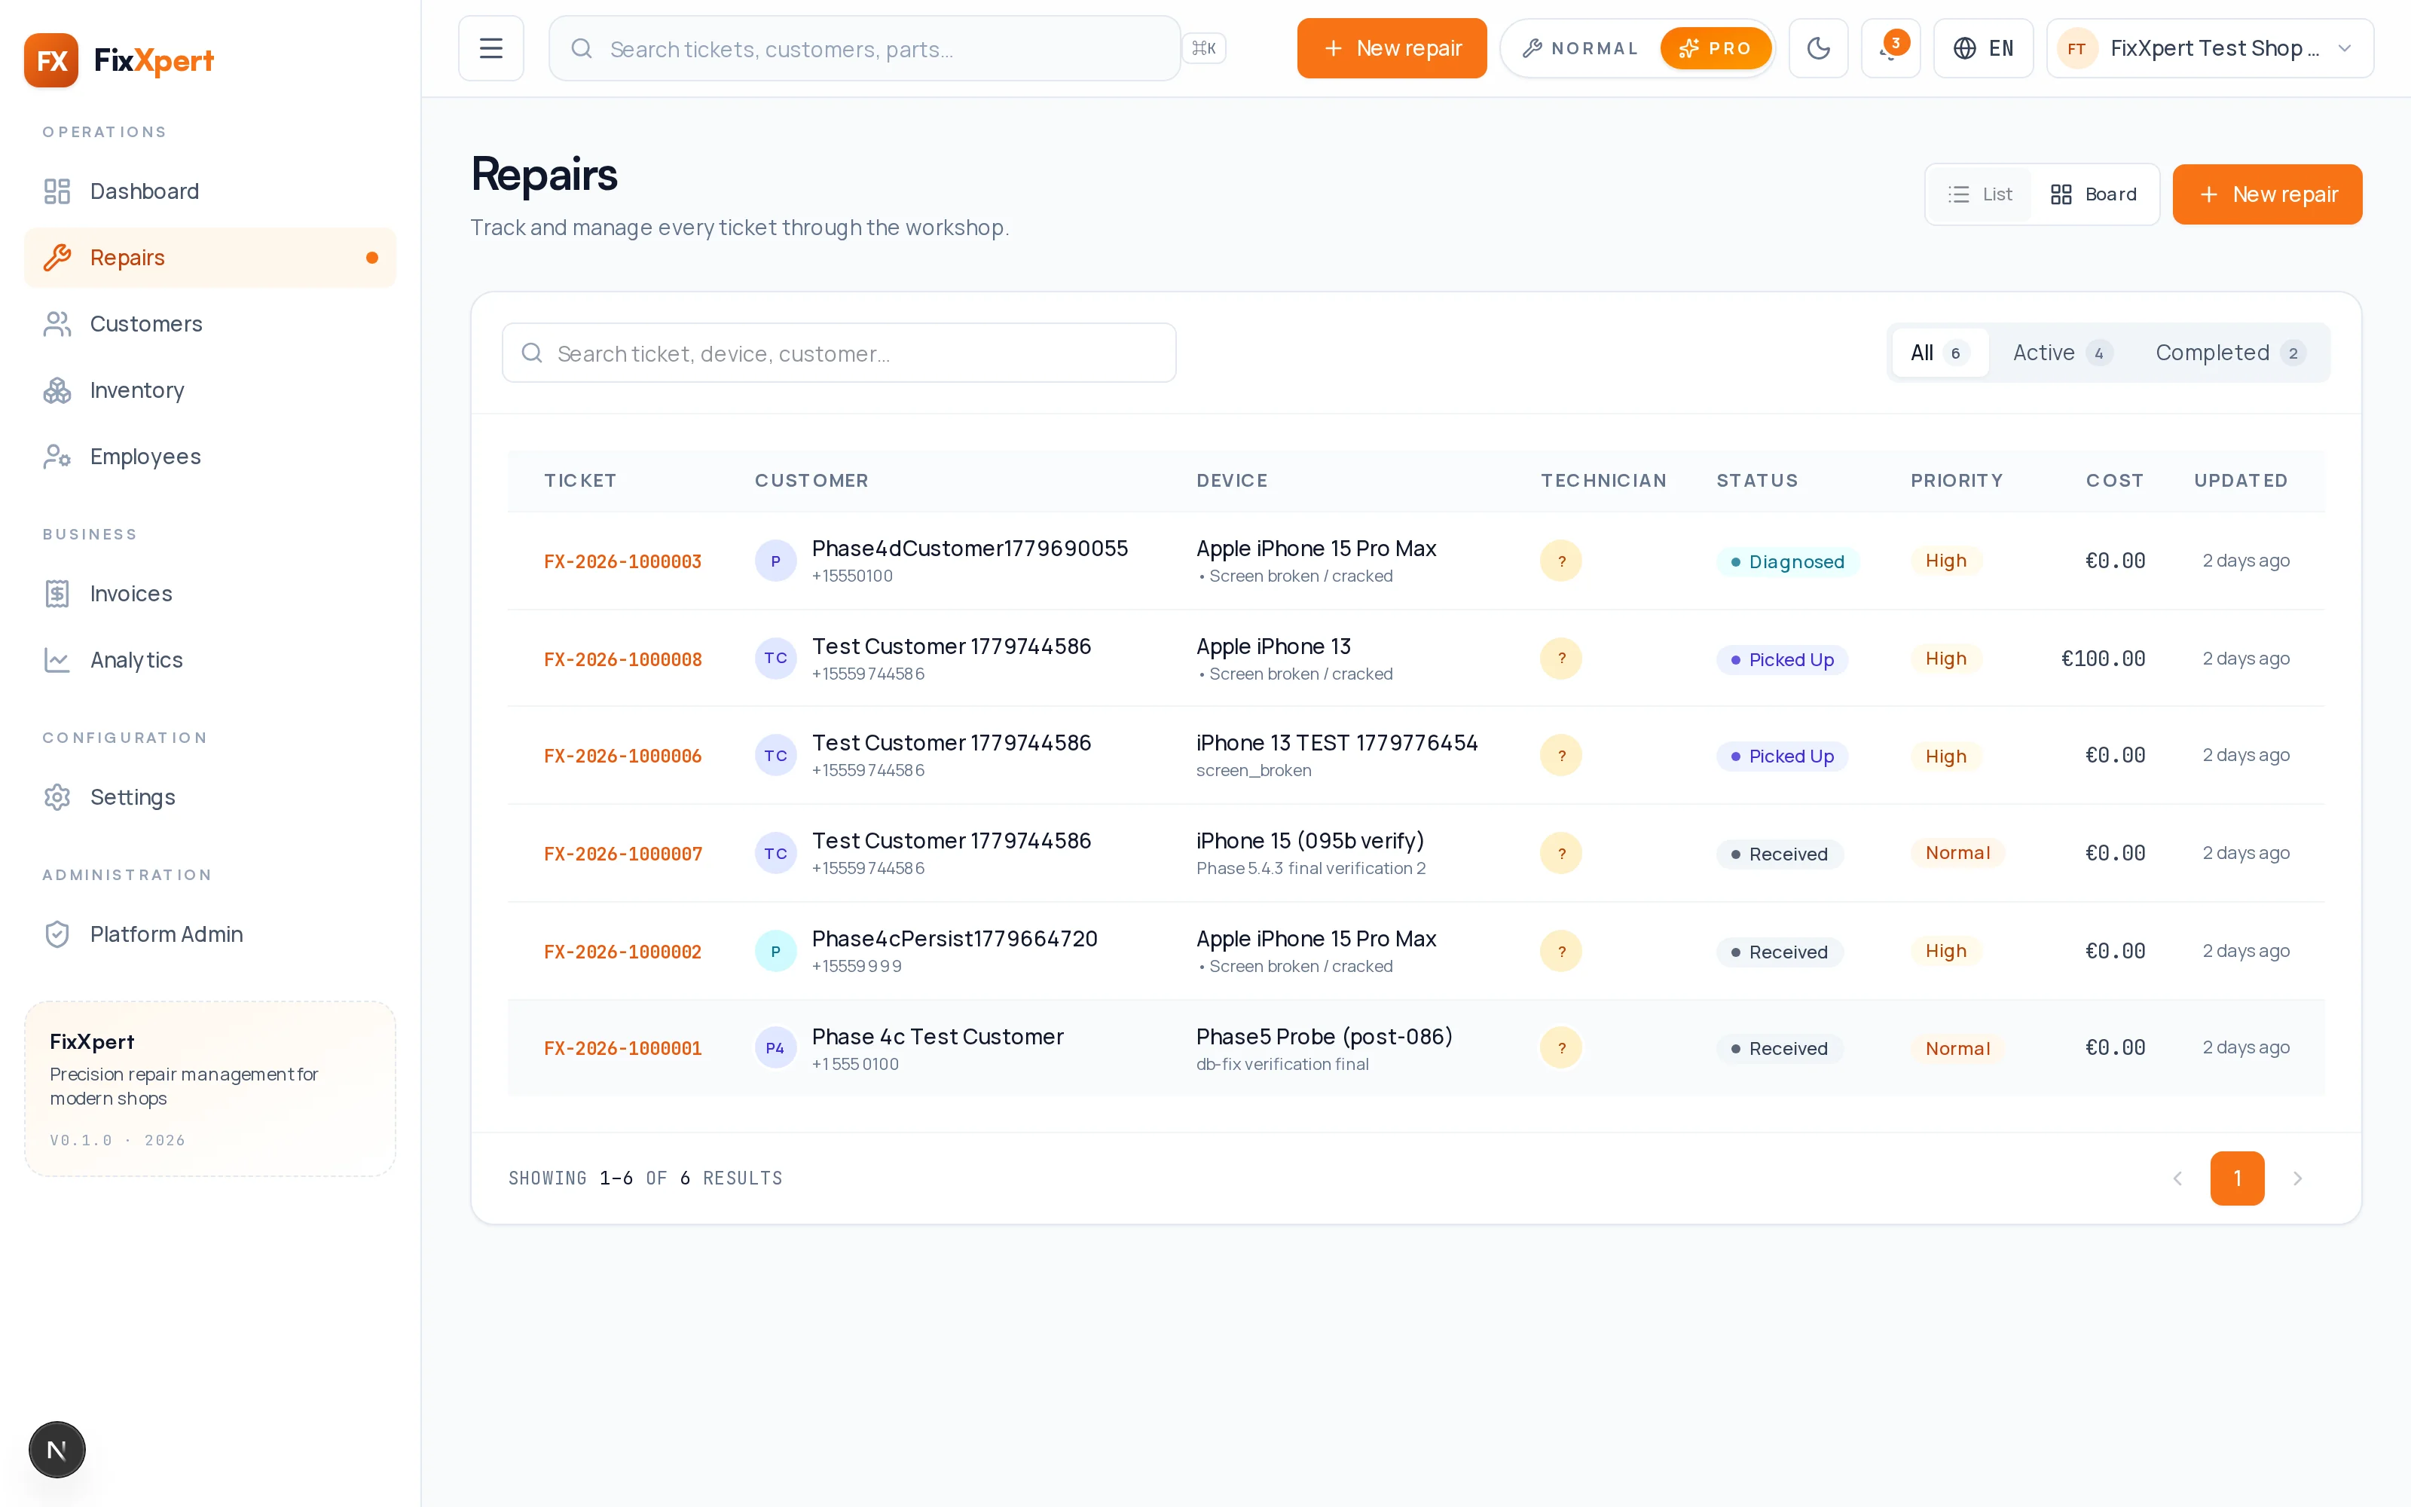Open Inventory in sidebar
2411x1507 pixels.
pyautogui.click(x=210, y=390)
